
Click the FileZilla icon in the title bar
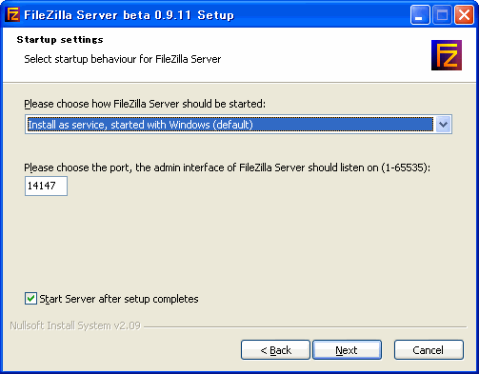(x=13, y=14)
